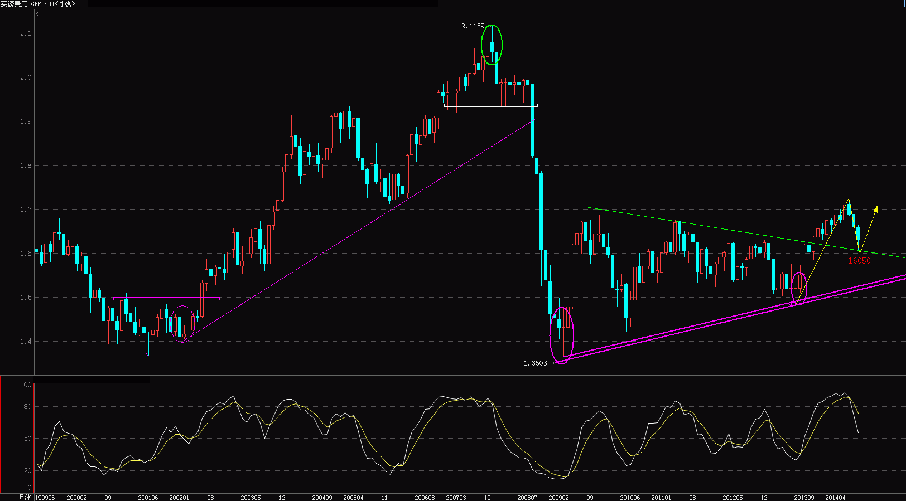This screenshot has width=906, height=501.
Task: Click the 201309 date on time axis
Action: pyautogui.click(x=804, y=498)
